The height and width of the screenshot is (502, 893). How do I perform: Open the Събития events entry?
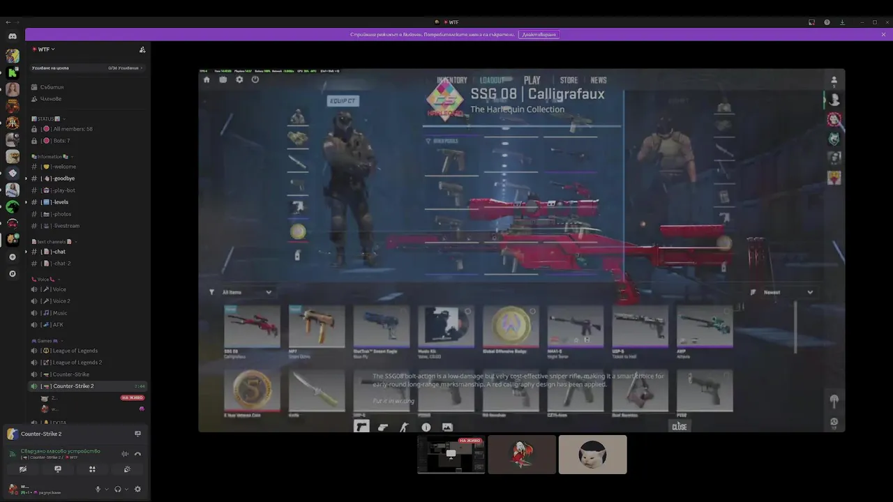(x=87, y=87)
